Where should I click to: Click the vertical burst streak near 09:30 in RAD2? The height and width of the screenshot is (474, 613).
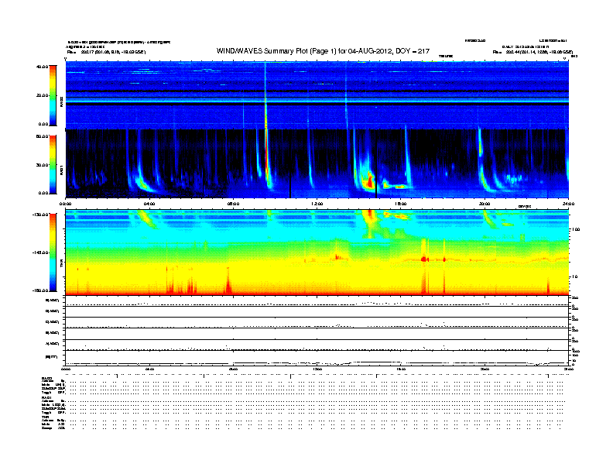[x=265, y=95]
